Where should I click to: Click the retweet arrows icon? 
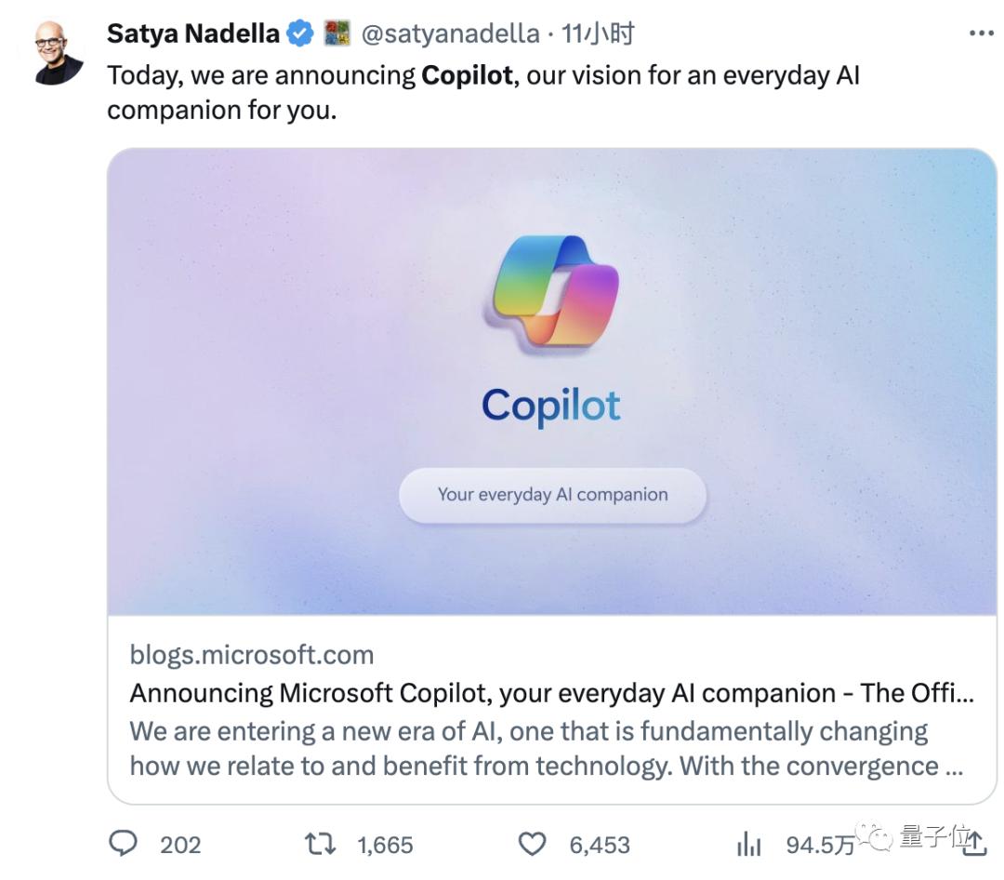click(x=319, y=845)
